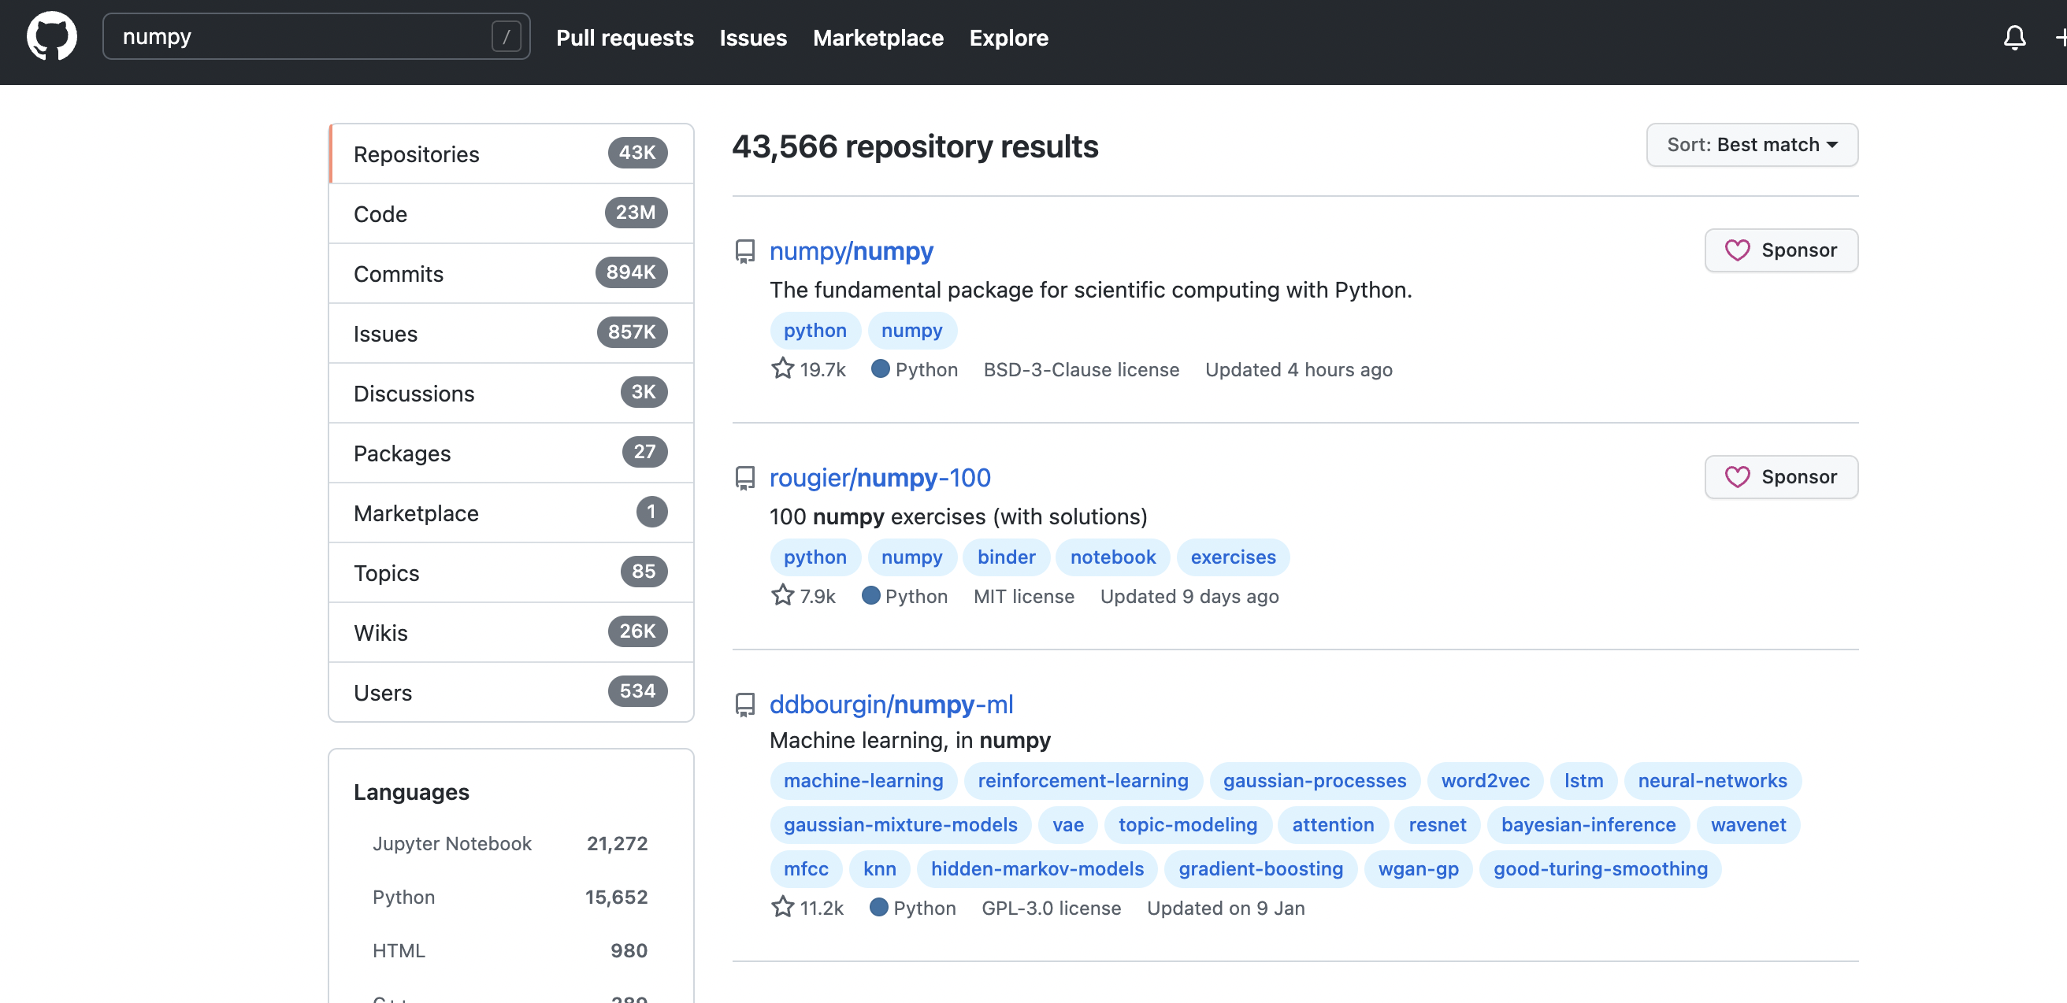Open the rougier/numpy-100 repository link
Viewport: 2067px width, 1003px height.
click(x=879, y=478)
